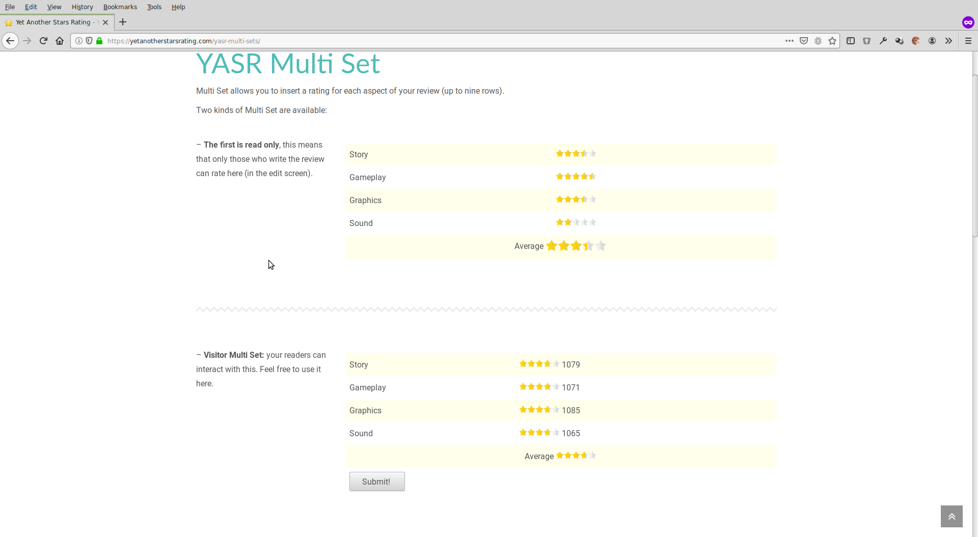Click the read-only Story star rating
Screen dimensions: 978x537
pyautogui.click(x=576, y=154)
